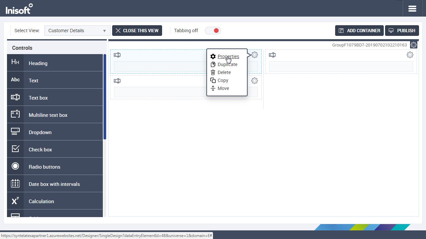Open the gear settings of the second left text box
Viewport: 426px width, 239px height.
tap(255, 81)
